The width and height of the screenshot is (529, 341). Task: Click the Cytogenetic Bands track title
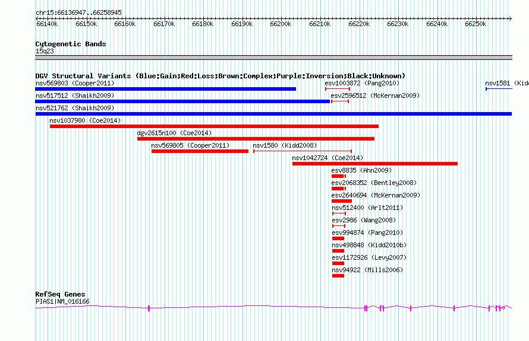click(x=71, y=44)
